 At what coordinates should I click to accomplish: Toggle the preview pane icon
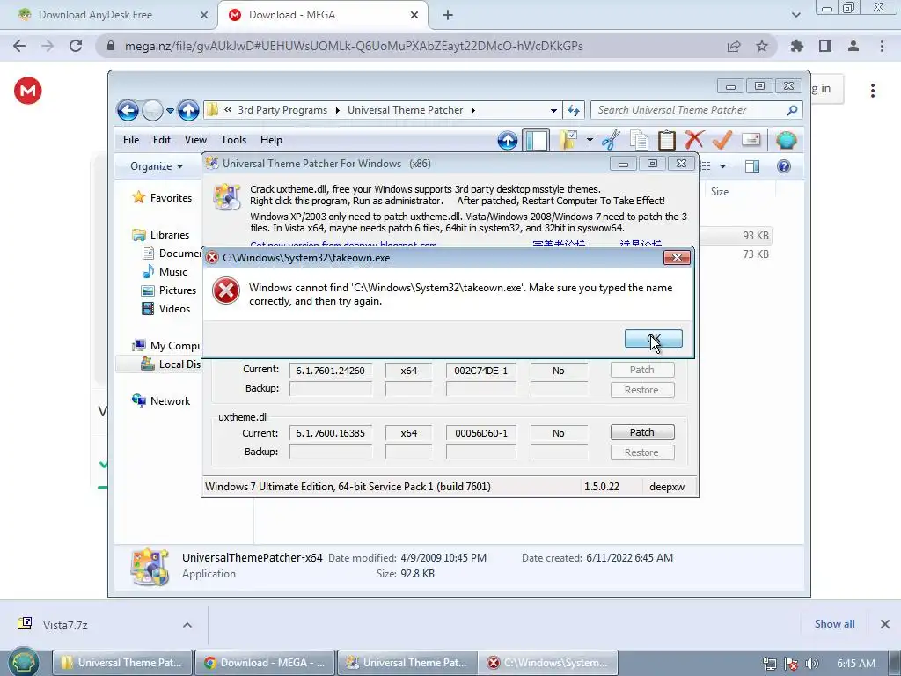pos(752,166)
